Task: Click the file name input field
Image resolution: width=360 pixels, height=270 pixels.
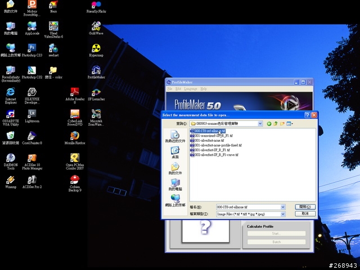Action: click(x=248, y=207)
